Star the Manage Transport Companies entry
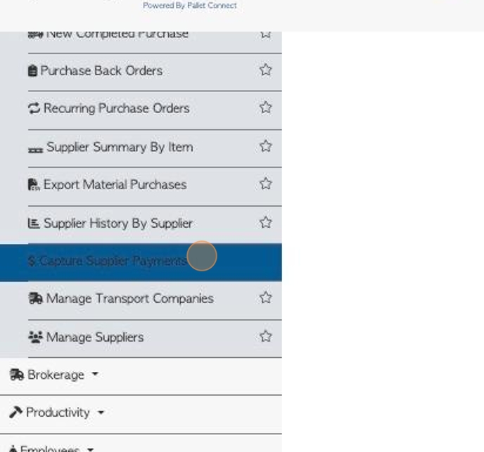This screenshot has height=452, width=484. (x=265, y=298)
